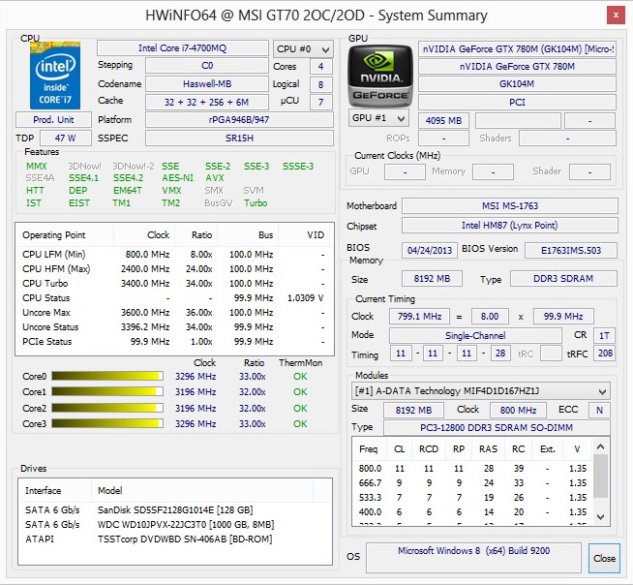Click the BIOS date 04/24/2013 field
The width and height of the screenshot is (633, 585).
[x=430, y=250]
